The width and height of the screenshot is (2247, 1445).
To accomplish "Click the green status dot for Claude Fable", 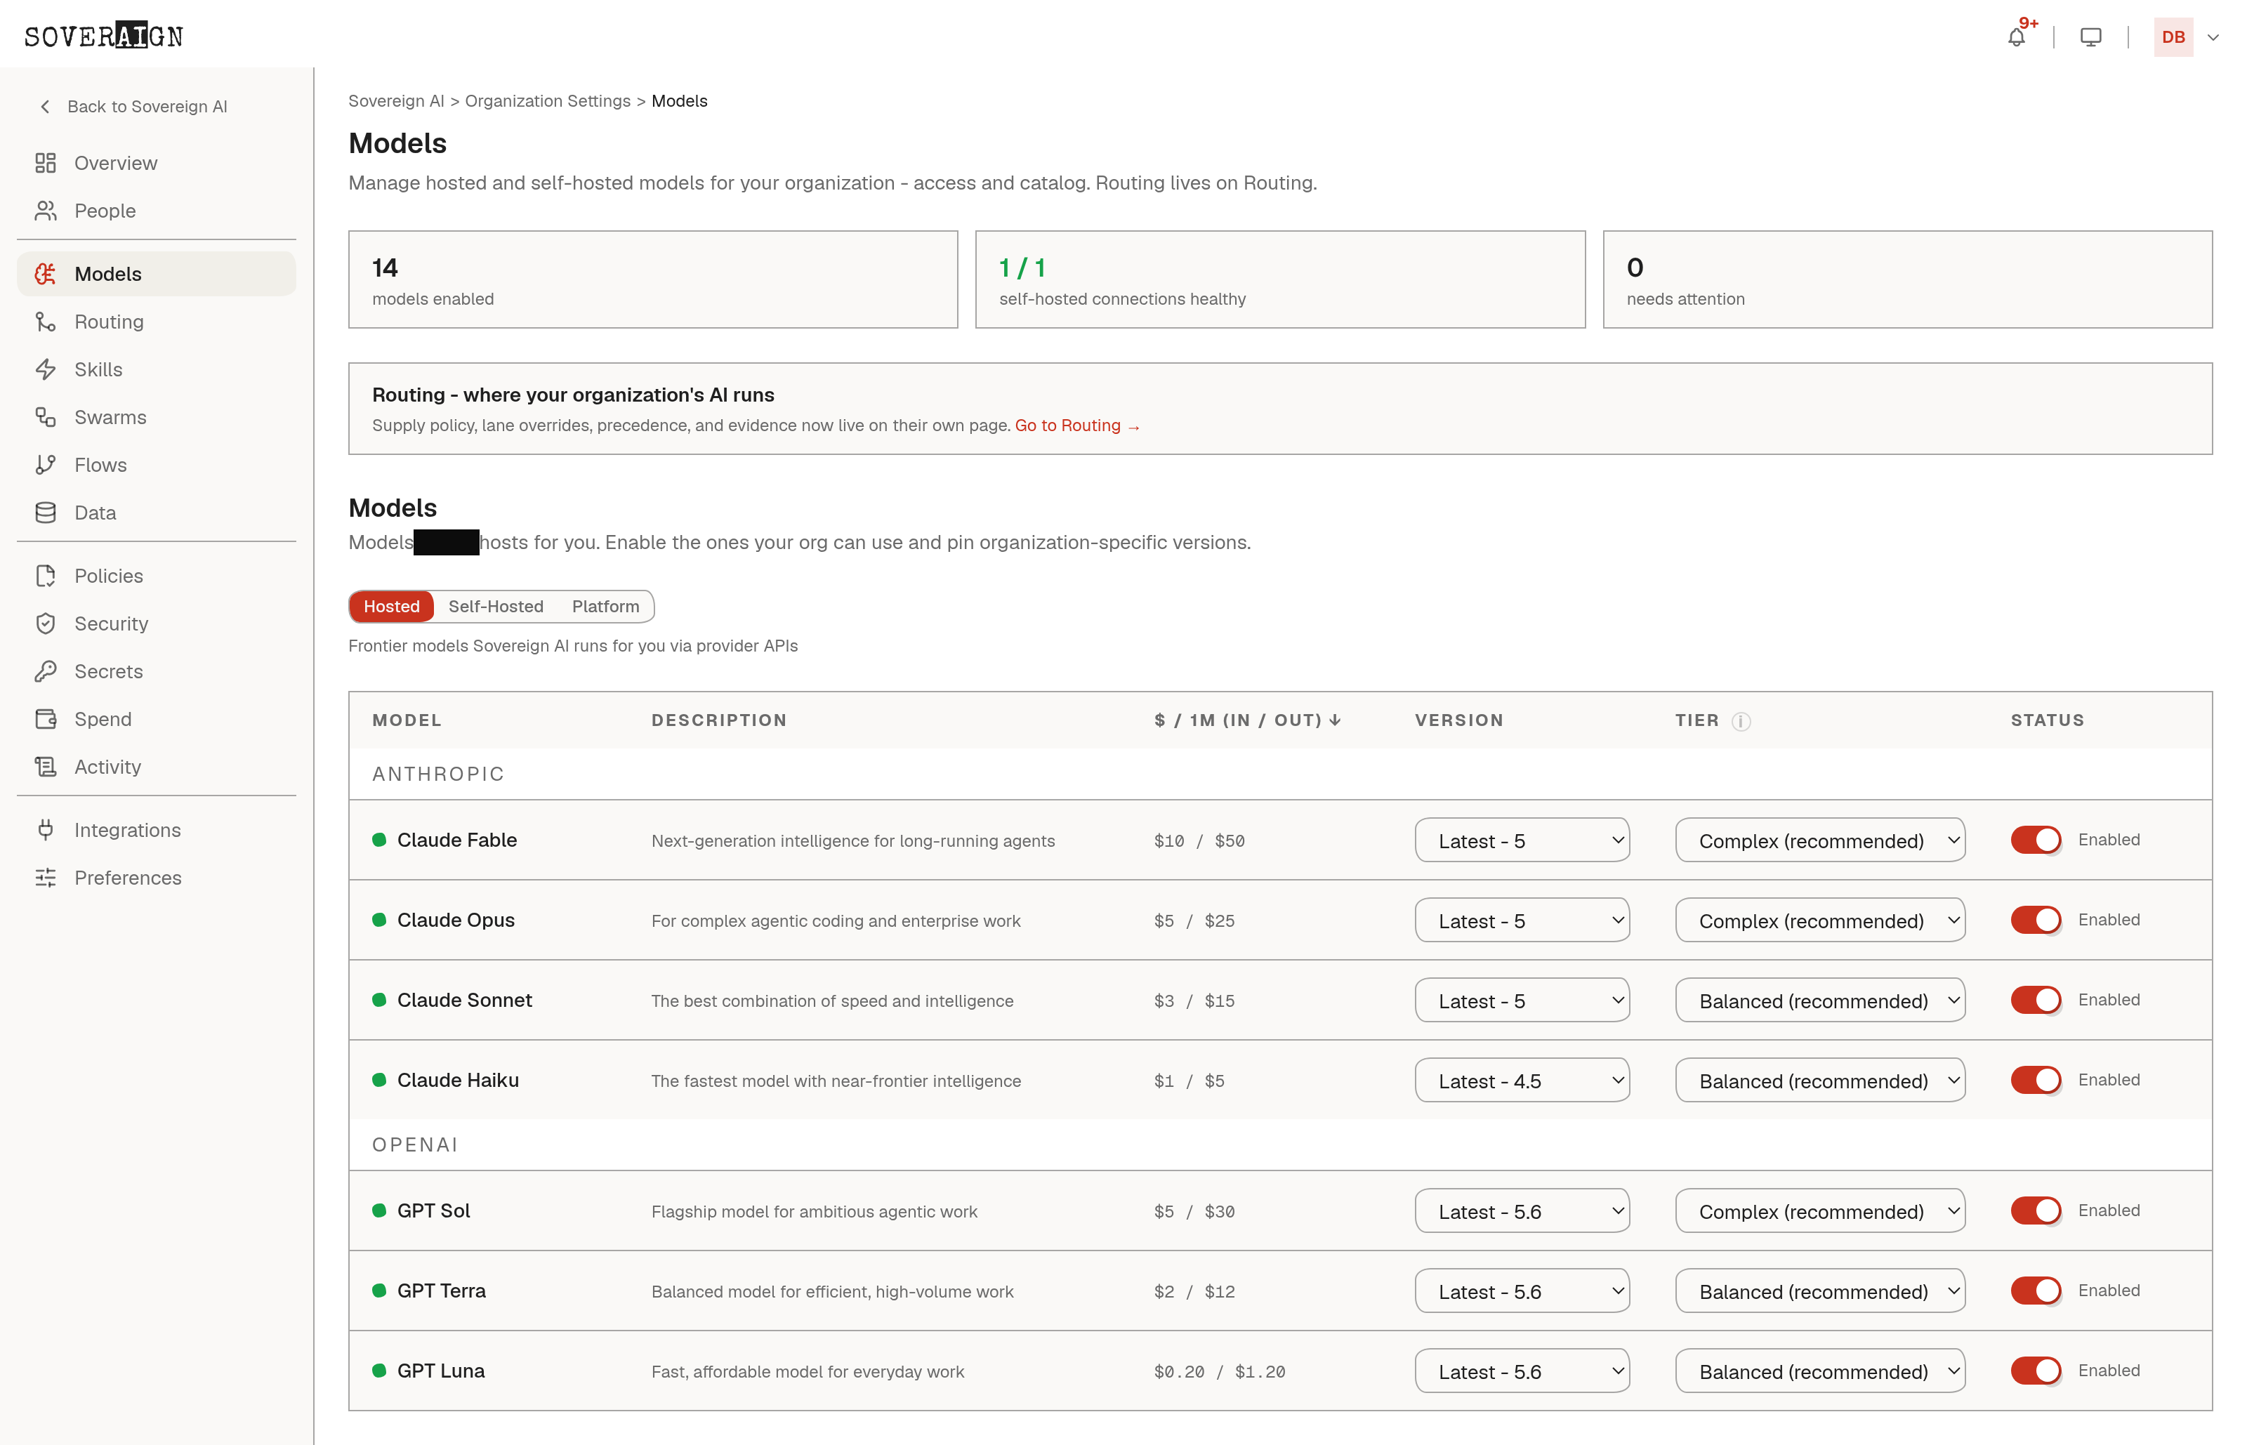I will click(x=379, y=840).
